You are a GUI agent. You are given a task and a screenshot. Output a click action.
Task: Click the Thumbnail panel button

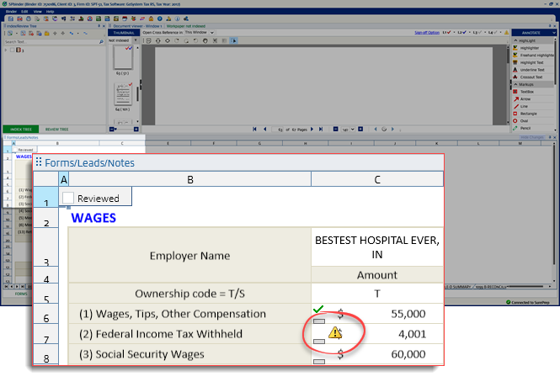tap(124, 32)
